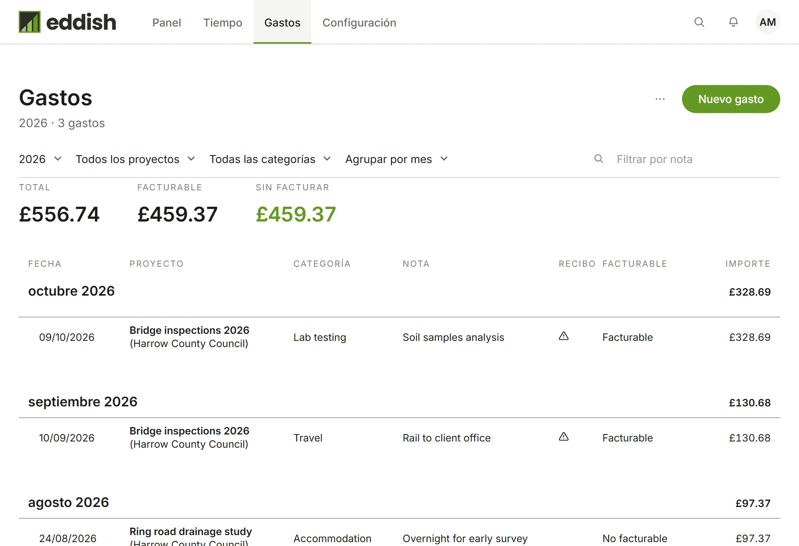The width and height of the screenshot is (799, 546).
Task: Click the green £459.37 Sin facturar total
Action: click(296, 214)
